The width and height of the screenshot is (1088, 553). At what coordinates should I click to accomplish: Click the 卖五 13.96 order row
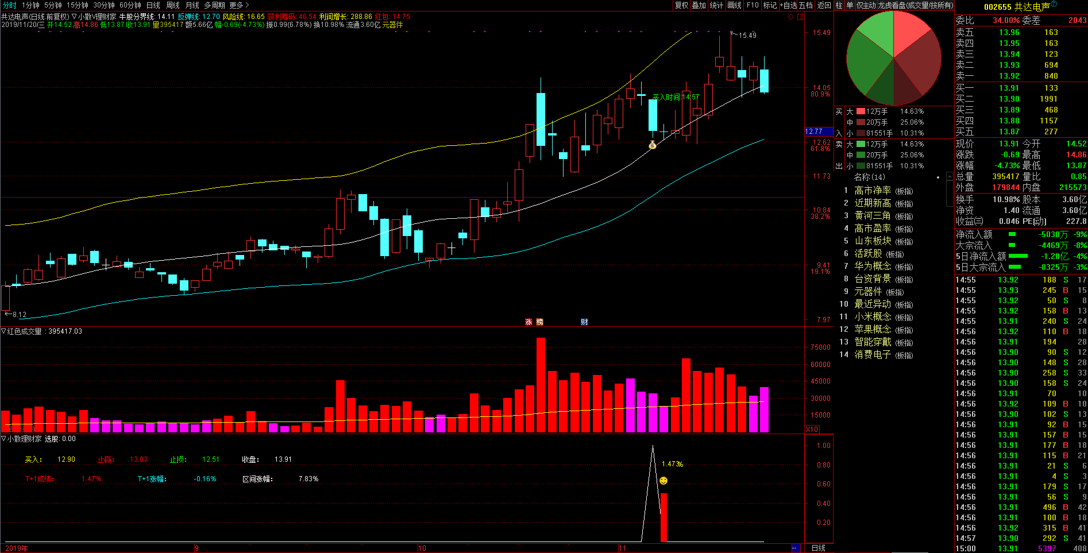coord(1021,33)
